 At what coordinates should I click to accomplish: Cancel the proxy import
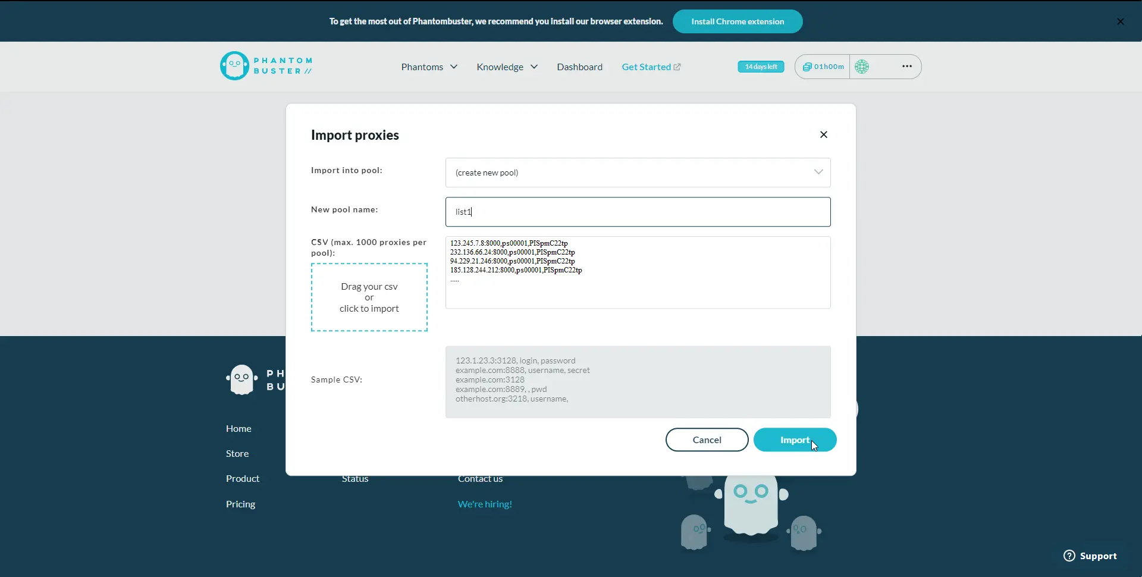coord(707,440)
